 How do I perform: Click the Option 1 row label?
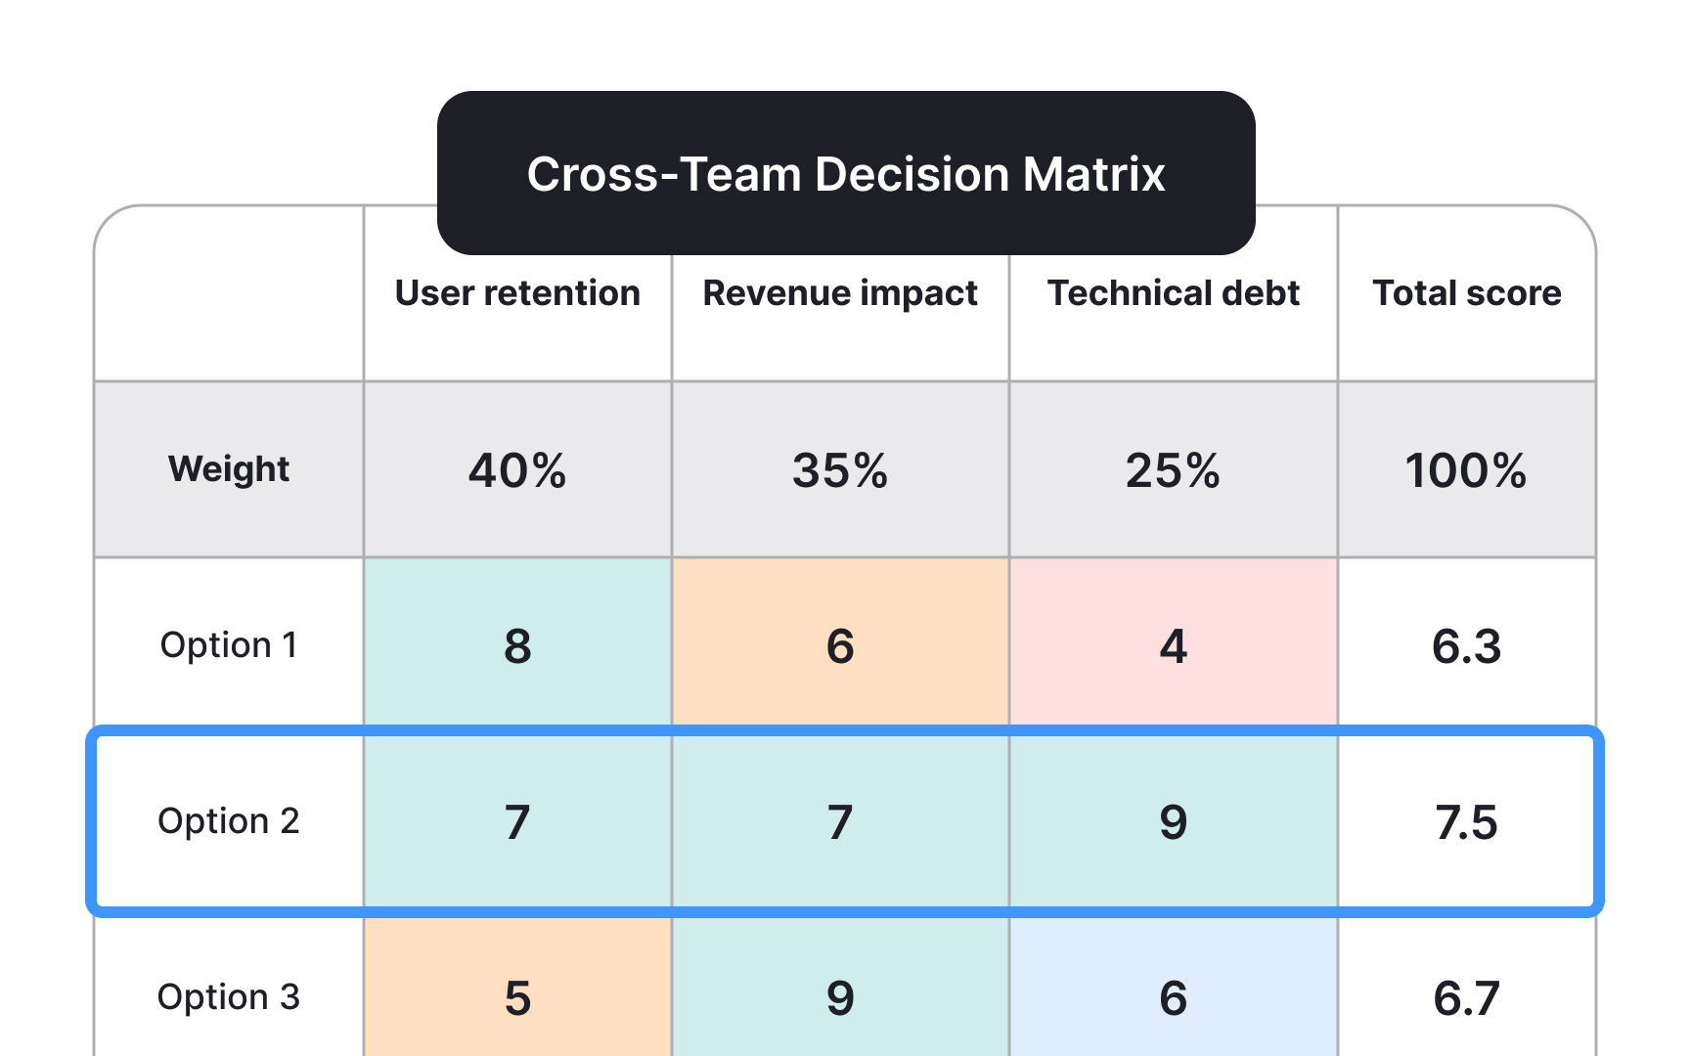pyautogui.click(x=229, y=645)
